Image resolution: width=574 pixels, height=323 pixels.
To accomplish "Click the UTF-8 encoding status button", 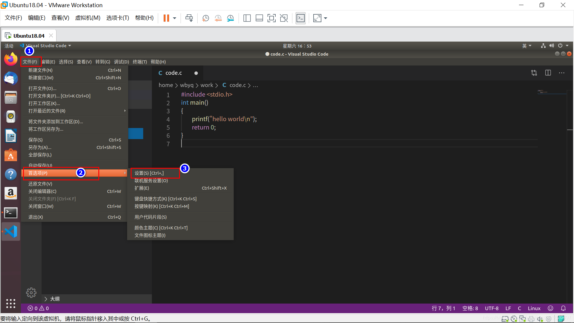I will point(491,308).
